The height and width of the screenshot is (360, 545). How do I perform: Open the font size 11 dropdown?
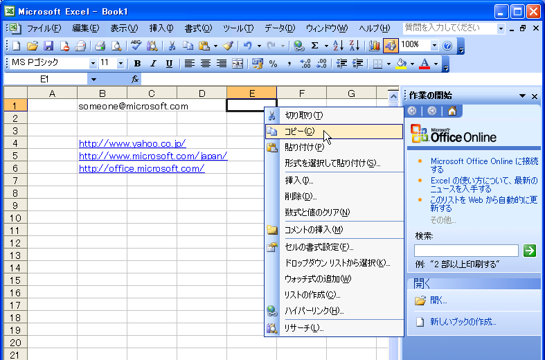[x=120, y=64]
